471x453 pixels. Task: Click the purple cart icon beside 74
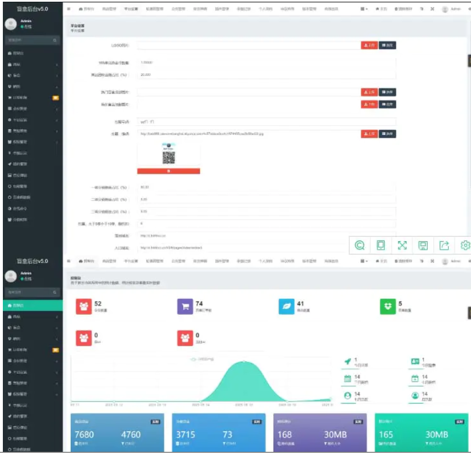point(185,306)
